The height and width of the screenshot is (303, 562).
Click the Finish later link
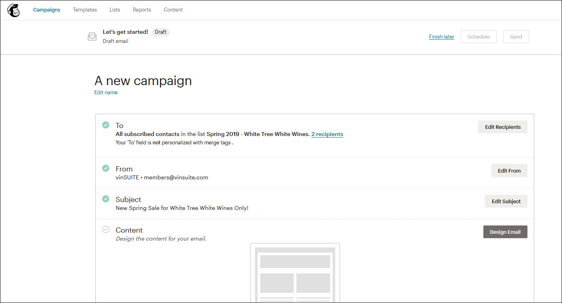(x=441, y=36)
